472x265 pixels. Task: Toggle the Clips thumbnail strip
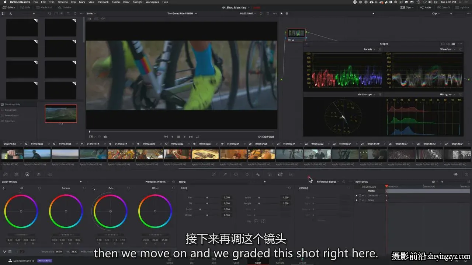coord(407,7)
